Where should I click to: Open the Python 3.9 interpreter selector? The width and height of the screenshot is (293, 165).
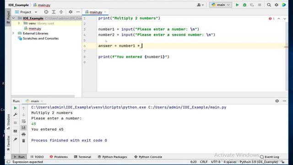259,162
